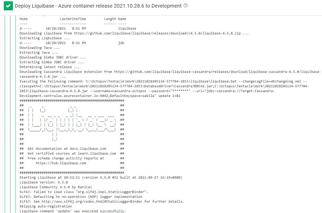The width and height of the screenshot is (322, 213).
Task: Collapse the innermost green log indent bar
Action: pos(15,113)
